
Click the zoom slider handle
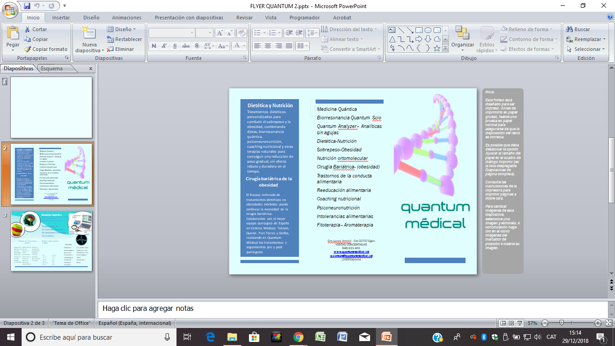561,323
